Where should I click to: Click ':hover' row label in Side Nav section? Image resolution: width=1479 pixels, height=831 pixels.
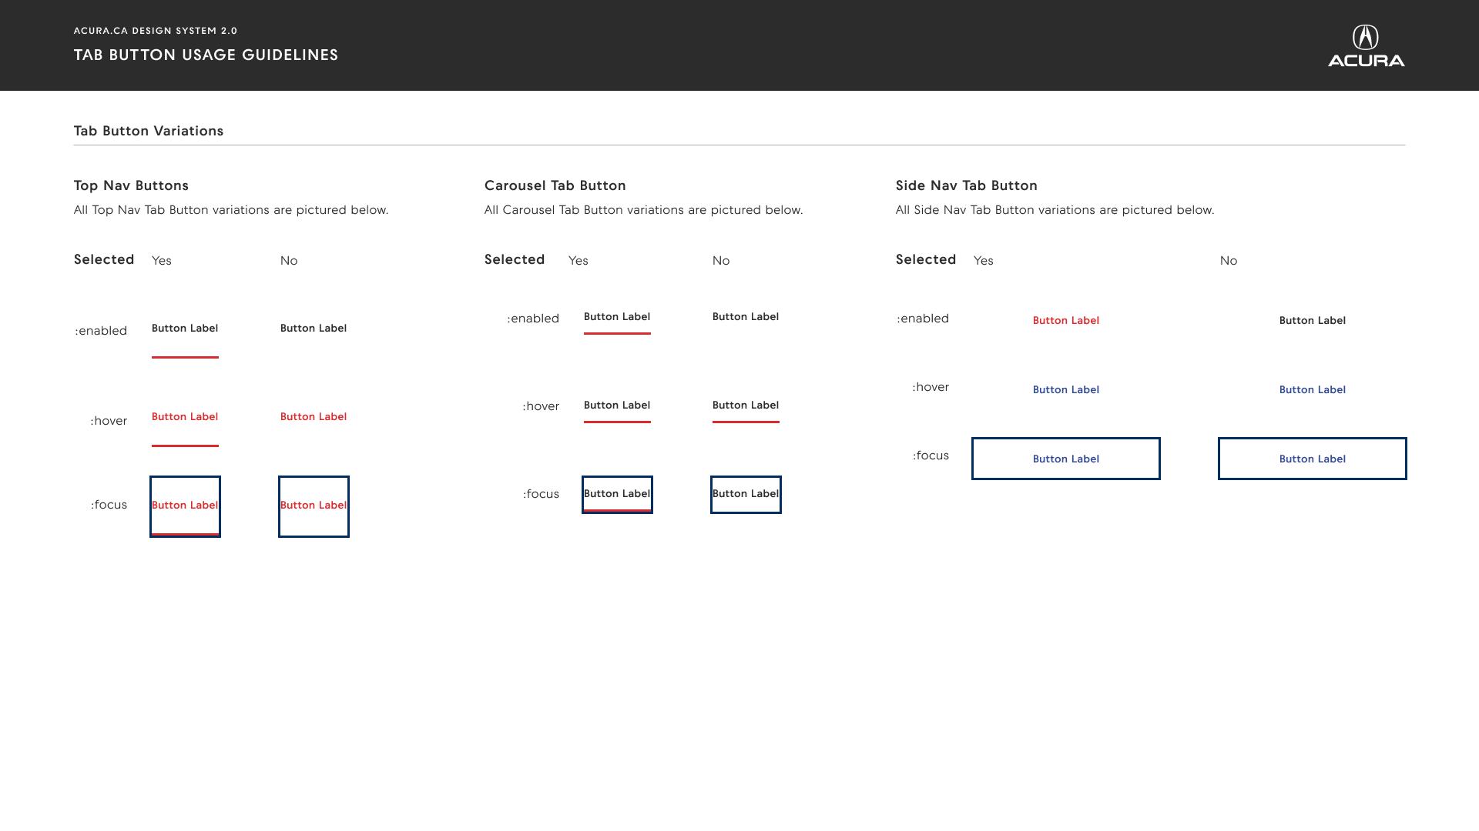[931, 387]
